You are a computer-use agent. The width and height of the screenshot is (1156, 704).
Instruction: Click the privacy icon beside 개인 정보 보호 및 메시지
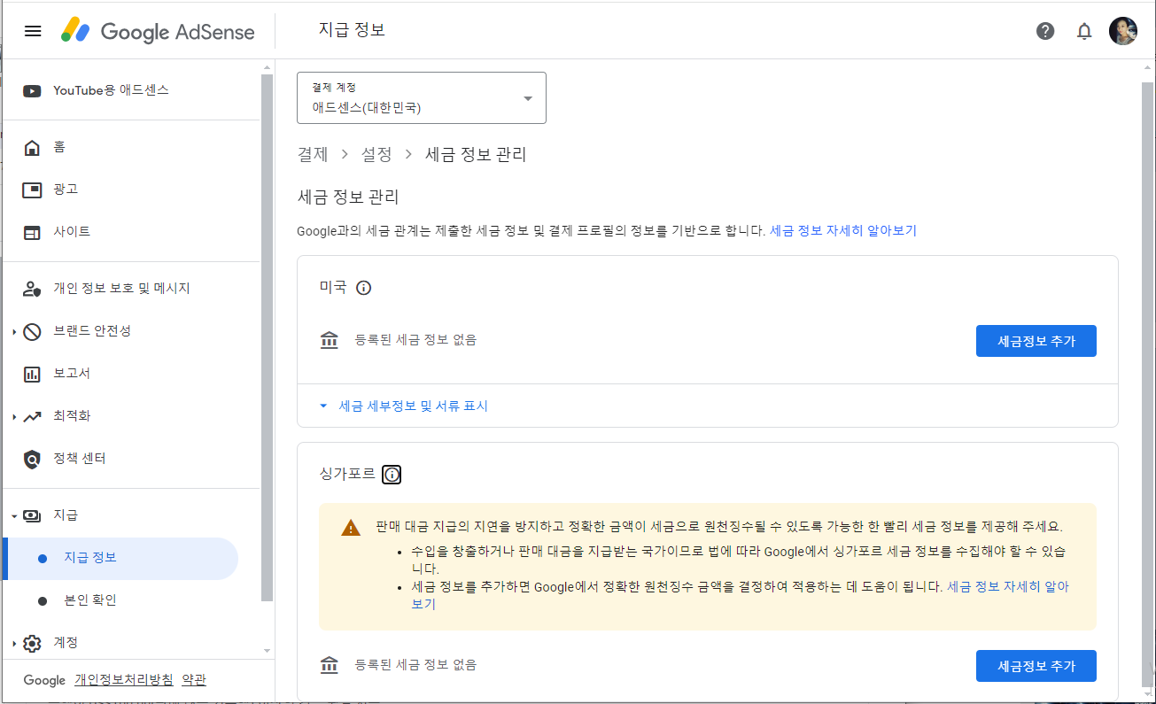(x=32, y=289)
